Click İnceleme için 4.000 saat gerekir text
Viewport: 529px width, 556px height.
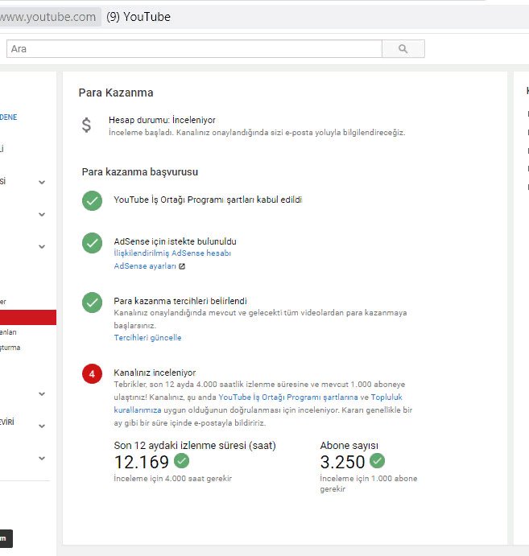pyautogui.click(x=173, y=478)
